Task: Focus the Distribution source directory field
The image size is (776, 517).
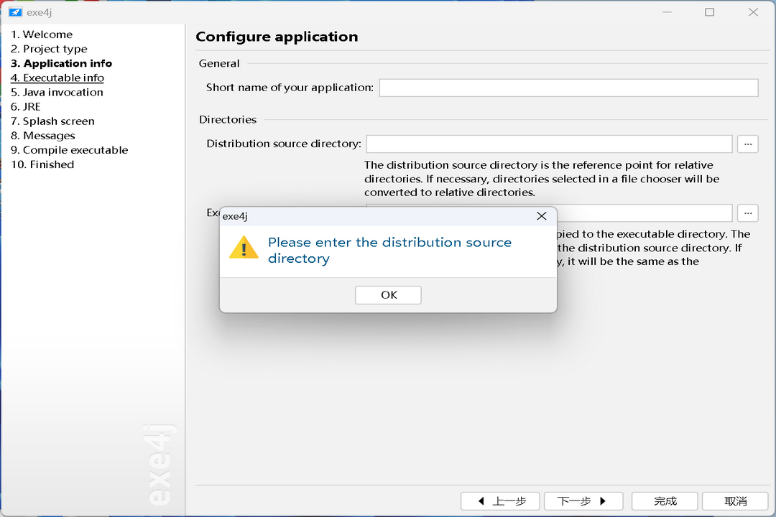Action: 549,144
